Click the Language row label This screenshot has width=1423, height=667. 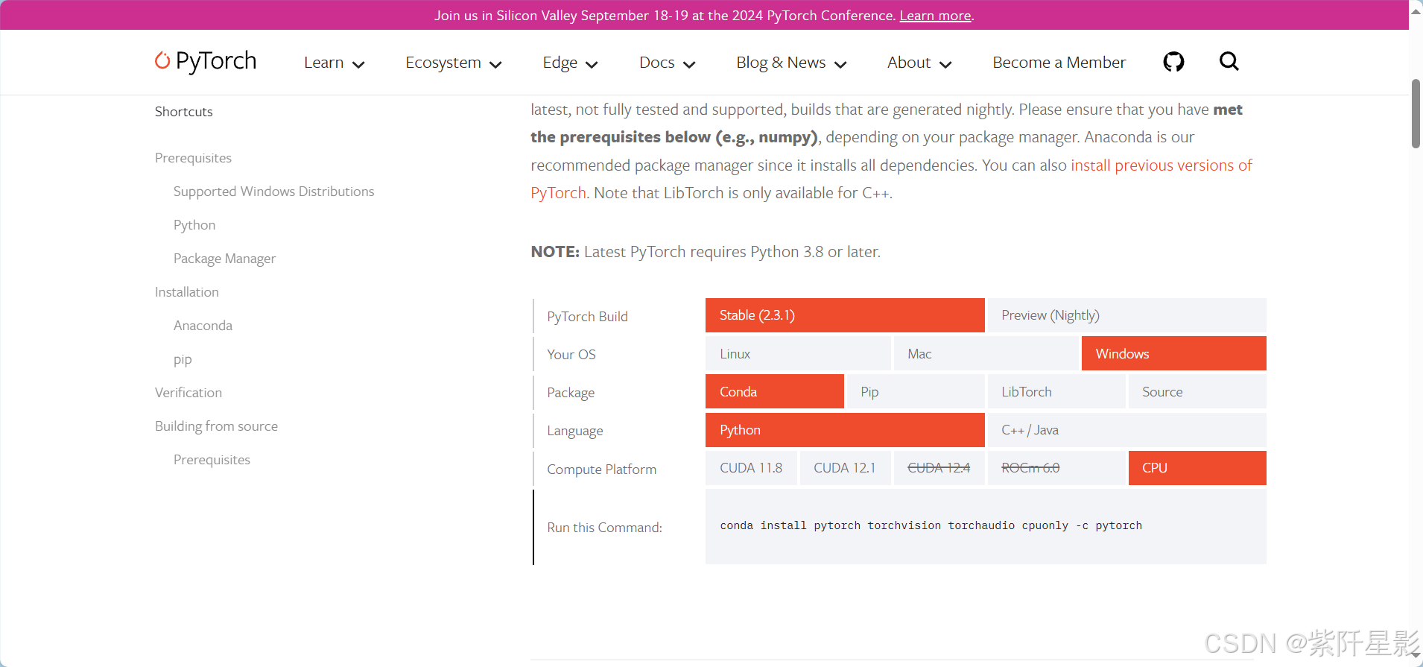click(574, 431)
